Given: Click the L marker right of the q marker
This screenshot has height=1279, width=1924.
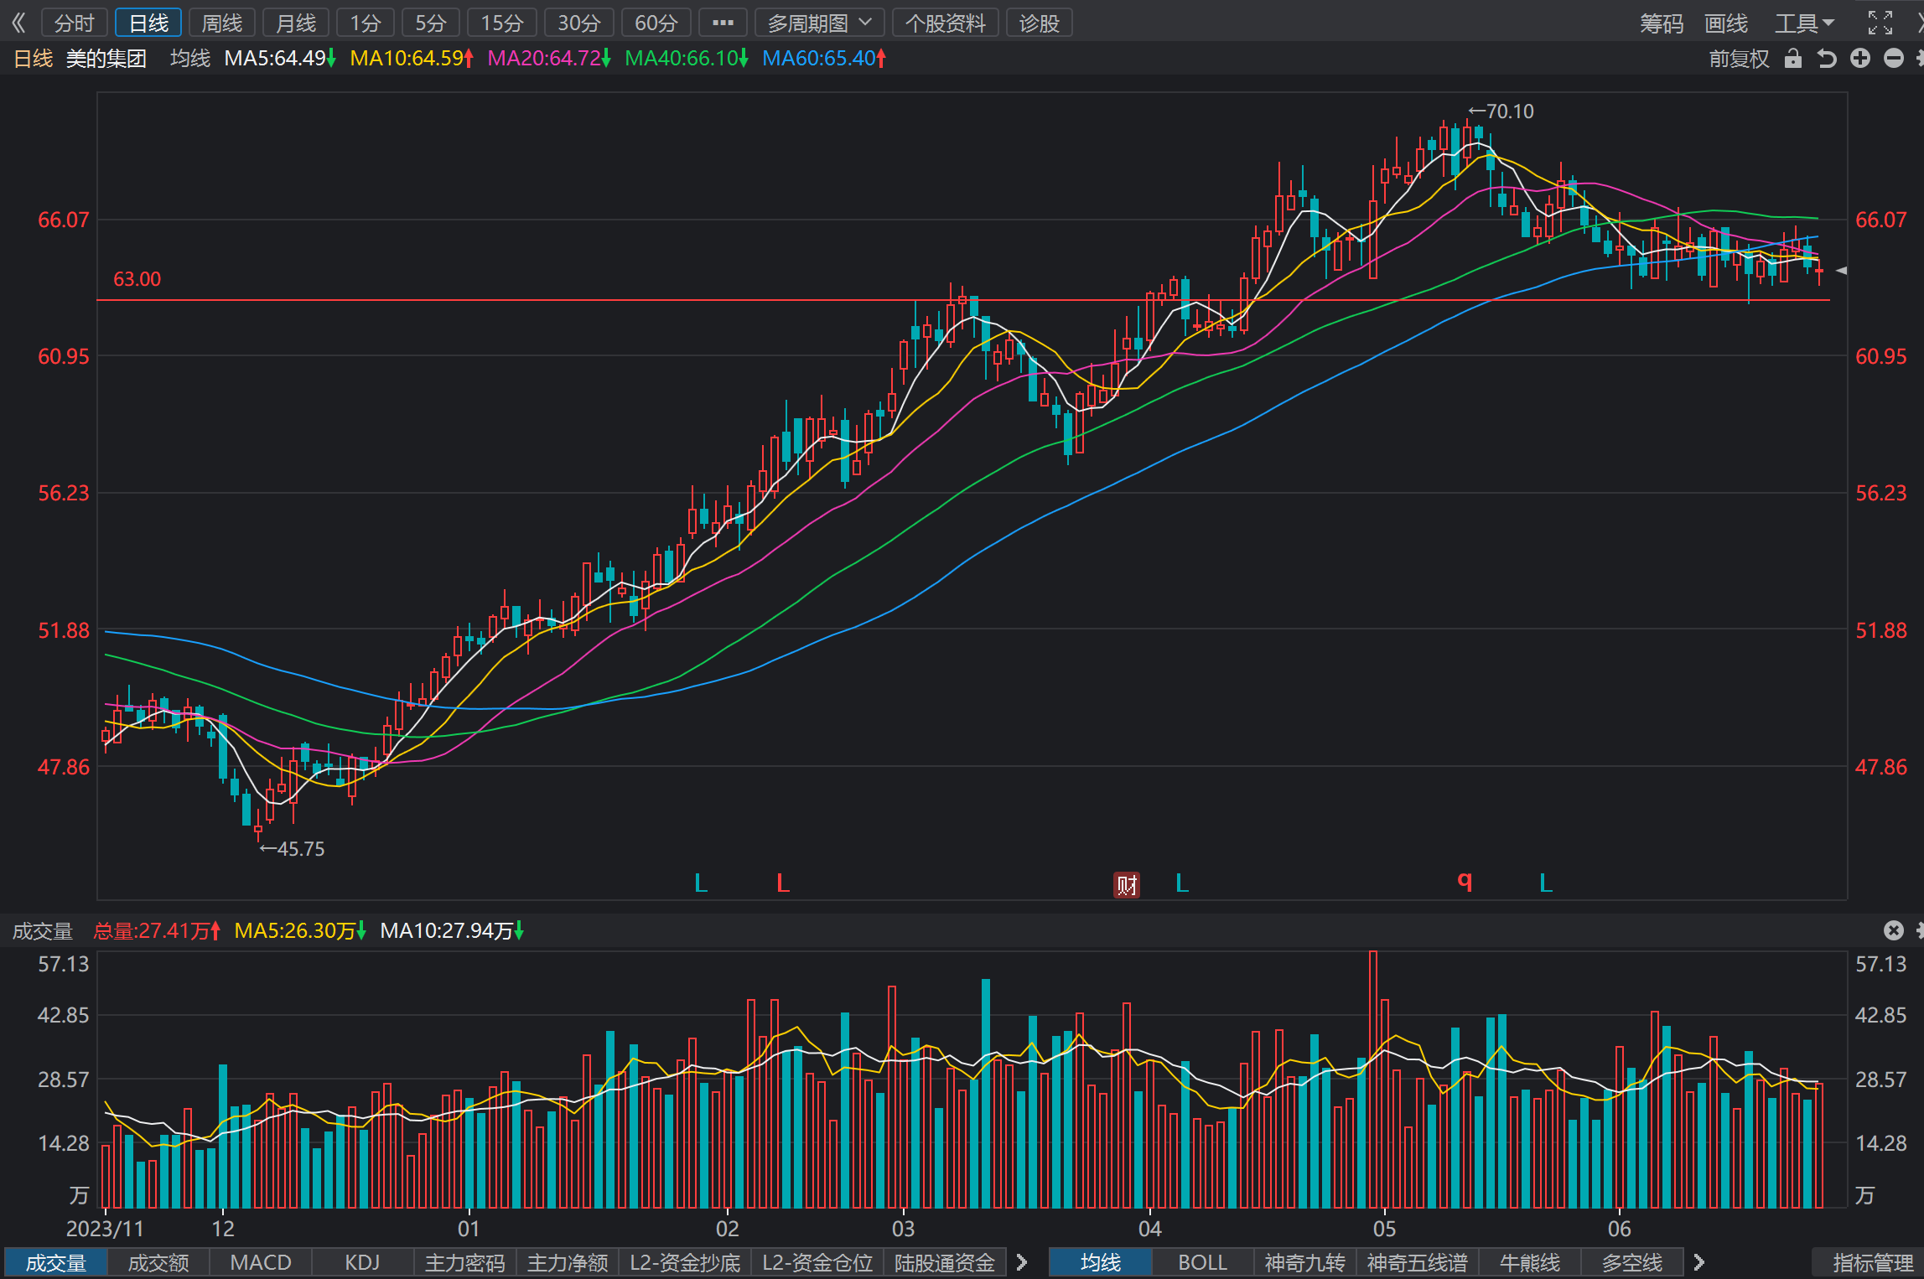Looking at the screenshot, I should click(x=1546, y=883).
